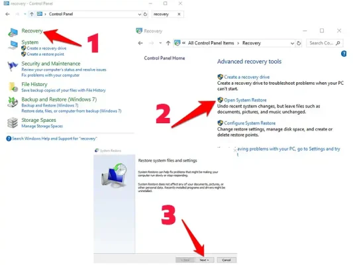The image size is (353, 265).
Task: Open Backup and Restore (Windows 7) heading
Action: click(59, 99)
